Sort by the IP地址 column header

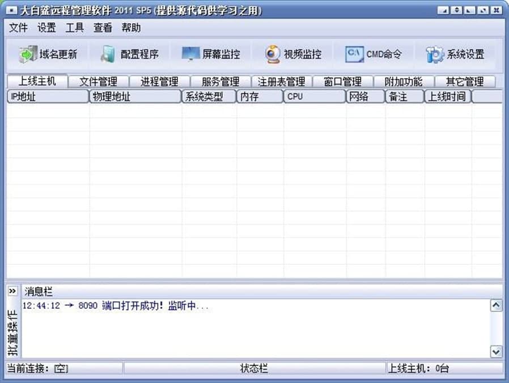click(48, 96)
